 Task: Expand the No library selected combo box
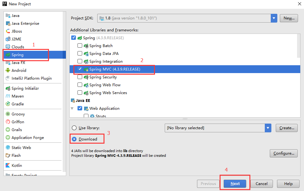tap(268, 128)
